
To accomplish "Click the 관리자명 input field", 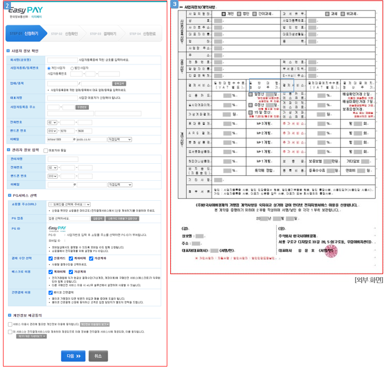I will point(63,159).
